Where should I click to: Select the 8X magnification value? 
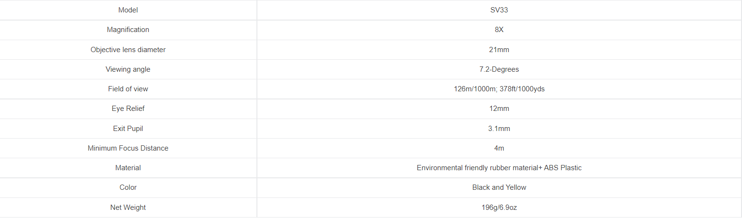pos(499,30)
